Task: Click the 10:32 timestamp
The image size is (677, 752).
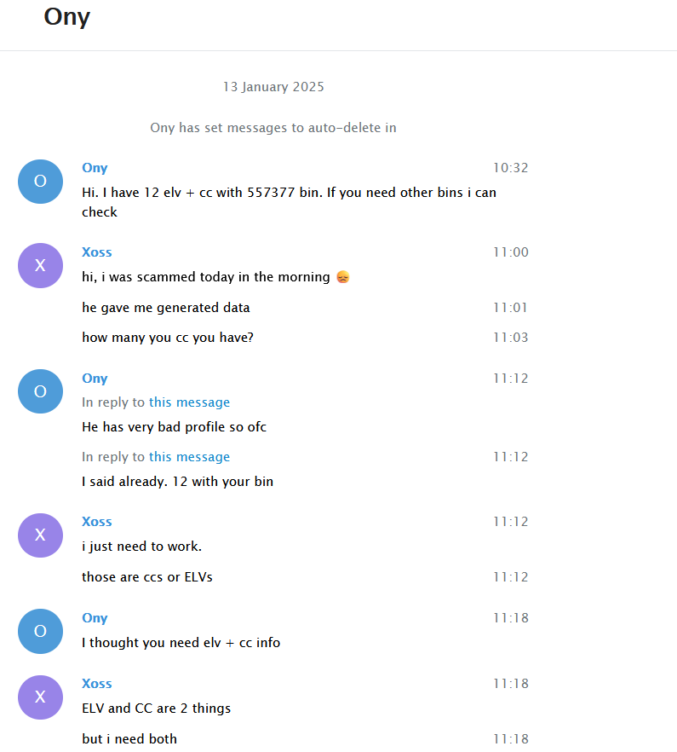Action: click(x=510, y=168)
